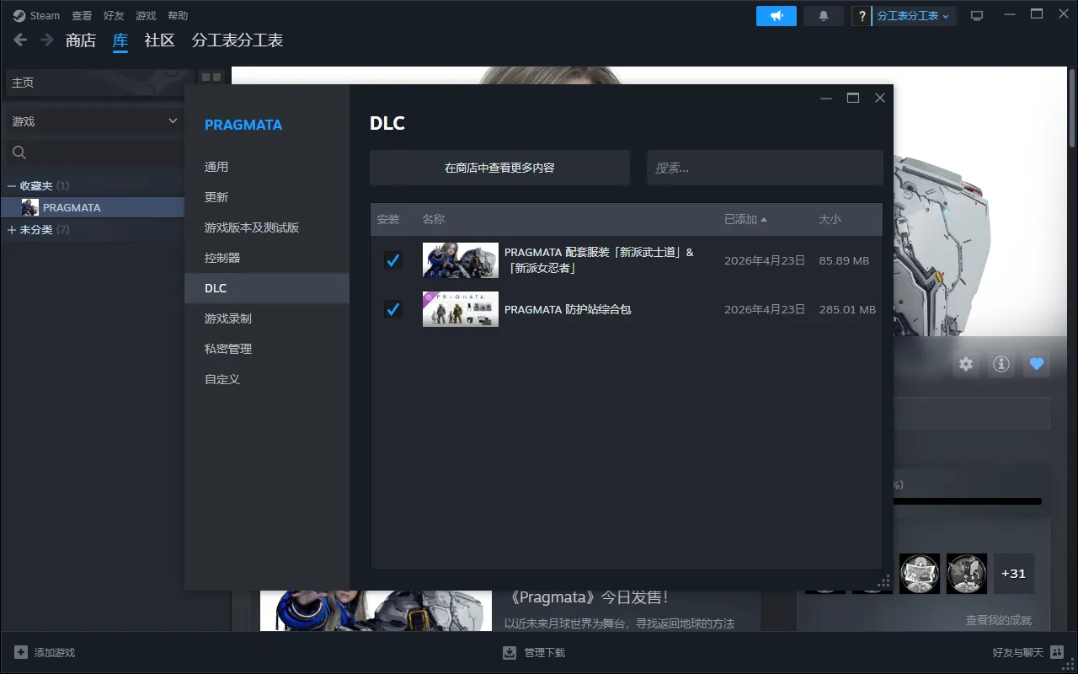Click the back navigation arrow
This screenshot has height=674, width=1078.
pyautogui.click(x=20, y=40)
